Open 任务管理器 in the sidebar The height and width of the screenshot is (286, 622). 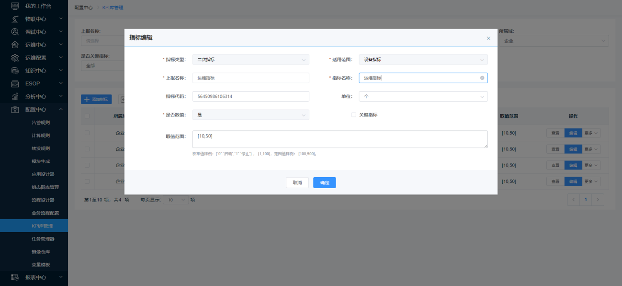point(43,239)
